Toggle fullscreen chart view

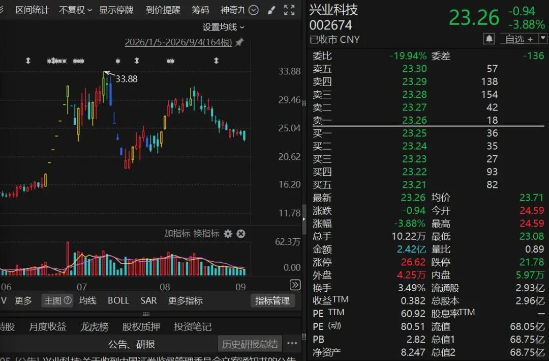[289, 10]
